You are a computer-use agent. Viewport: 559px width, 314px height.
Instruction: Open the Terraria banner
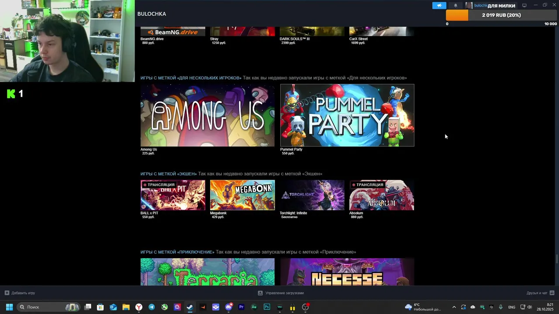click(207, 272)
